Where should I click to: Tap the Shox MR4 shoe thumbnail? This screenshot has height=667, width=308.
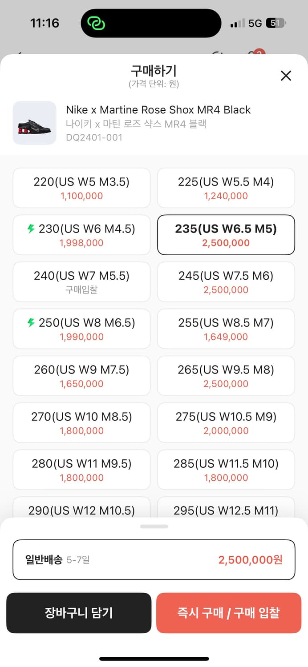(35, 123)
